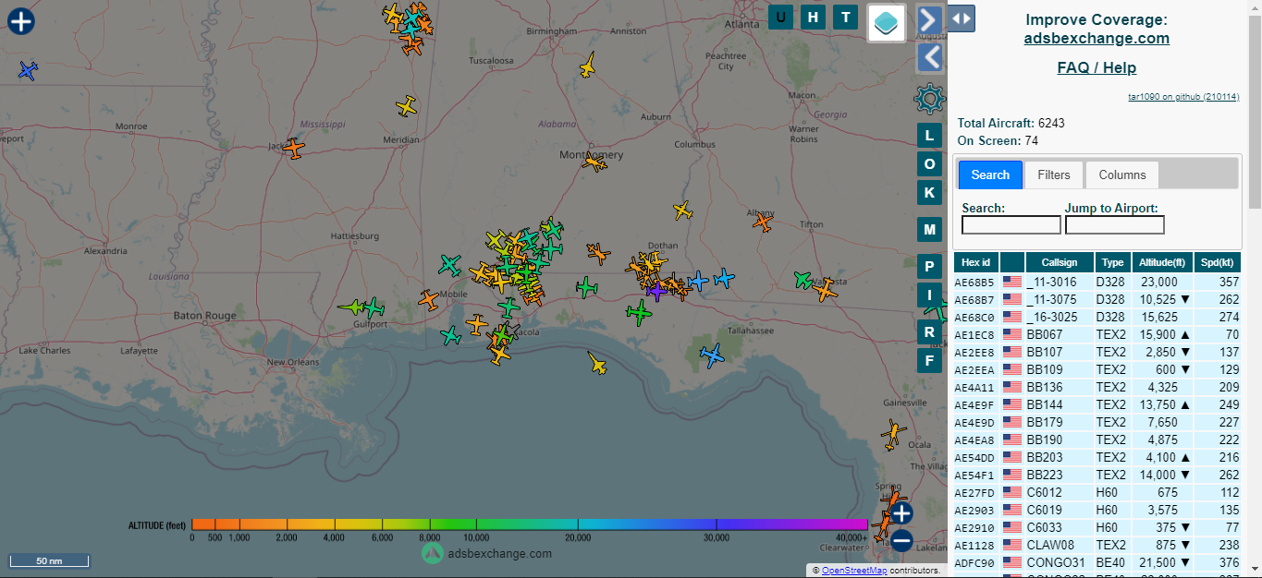Click the left-pointing arrow button on the map
The width and height of the screenshot is (1262, 578).
coord(930,57)
